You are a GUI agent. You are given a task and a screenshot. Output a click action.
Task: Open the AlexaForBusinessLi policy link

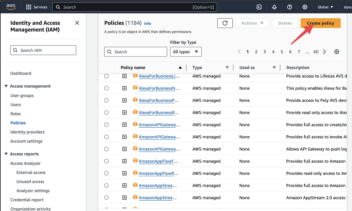[x=159, y=76]
